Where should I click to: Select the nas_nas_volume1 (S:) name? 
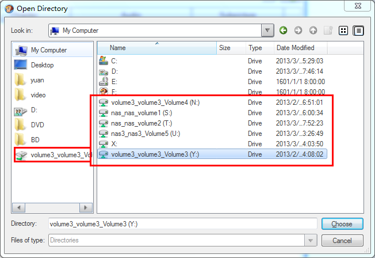[141, 113]
